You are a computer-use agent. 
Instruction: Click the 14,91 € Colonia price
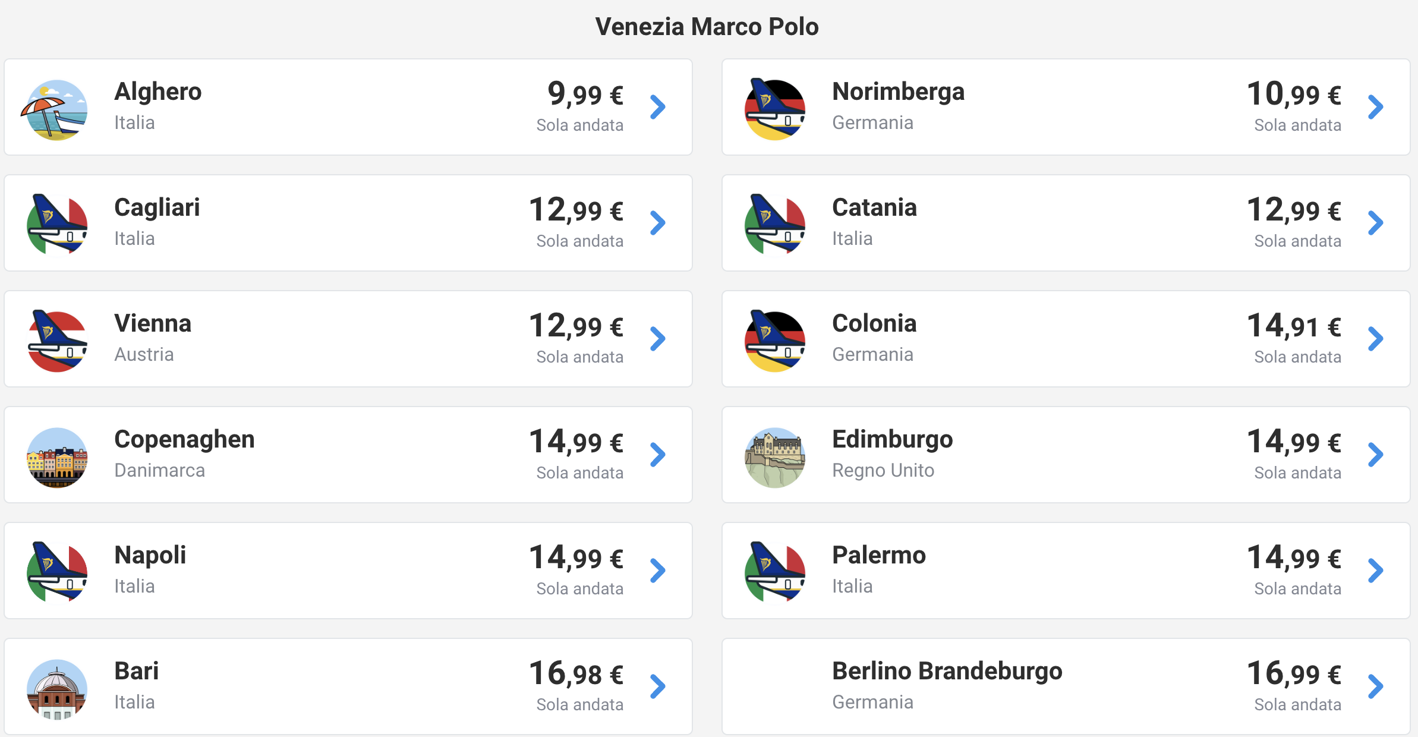[x=1294, y=326]
